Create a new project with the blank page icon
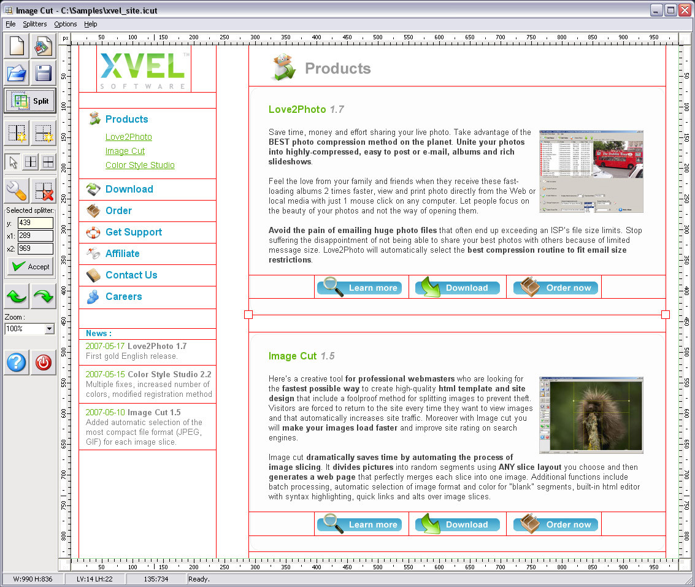695x587 pixels. coord(17,46)
